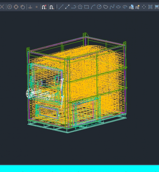Enable the Perpendicular object snap
Screen dimensions: 159x172
click(30, 7)
